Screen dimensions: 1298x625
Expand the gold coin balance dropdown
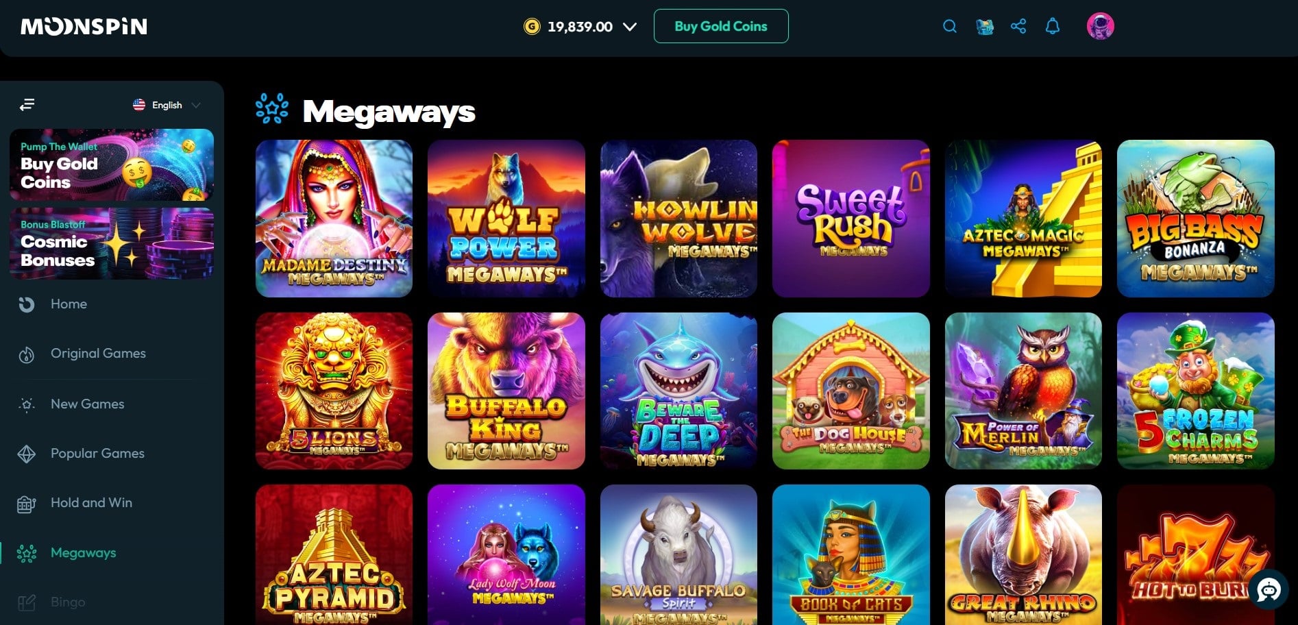pos(630,27)
